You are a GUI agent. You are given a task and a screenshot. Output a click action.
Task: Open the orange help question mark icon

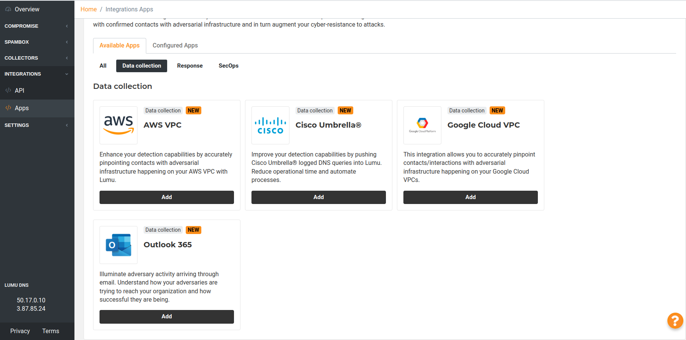pos(675,321)
